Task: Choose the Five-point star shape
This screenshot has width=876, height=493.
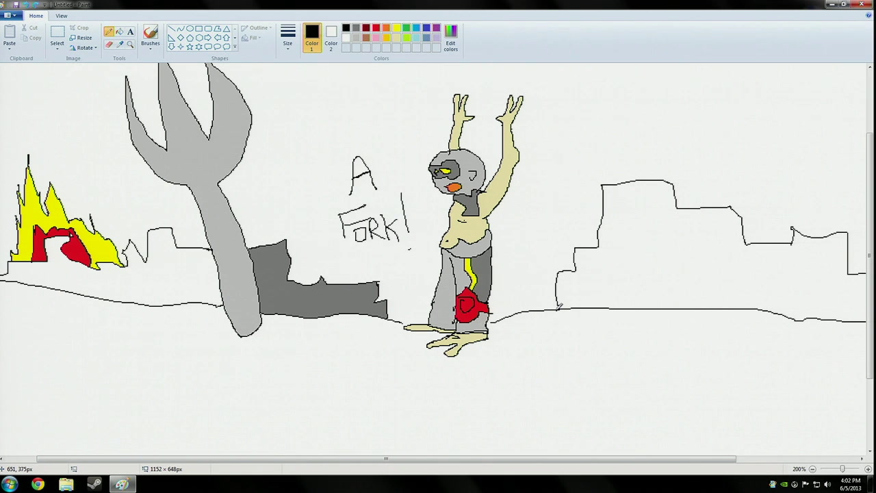Action: [x=190, y=46]
